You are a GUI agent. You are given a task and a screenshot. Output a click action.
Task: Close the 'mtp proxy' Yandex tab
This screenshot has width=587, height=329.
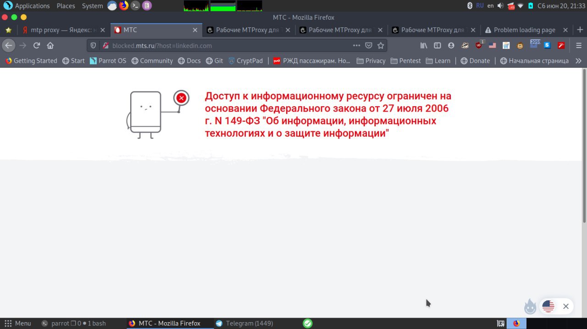(x=102, y=30)
